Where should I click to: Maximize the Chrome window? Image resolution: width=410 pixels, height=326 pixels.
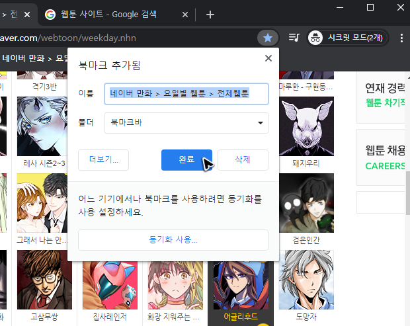tap(370, 7)
